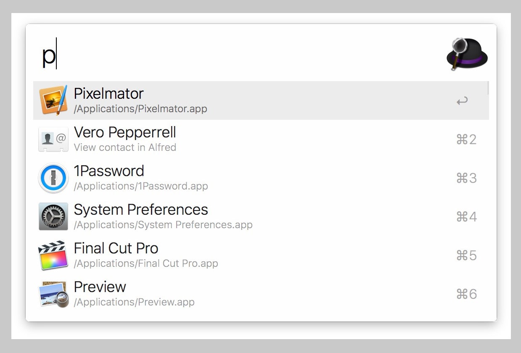Choose the 1Password result title

coord(109,171)
